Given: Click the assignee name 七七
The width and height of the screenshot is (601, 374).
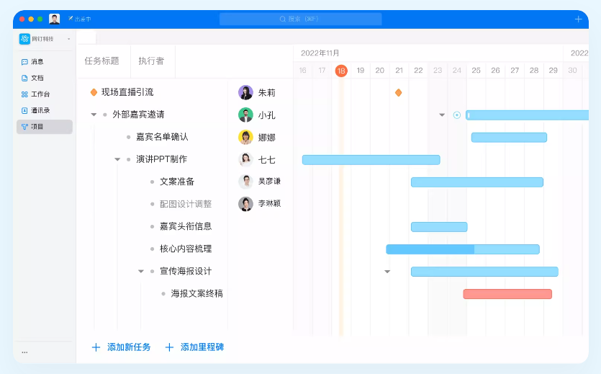Looking at the screenshot, I should pyautogui.click(x=267, y=159).
